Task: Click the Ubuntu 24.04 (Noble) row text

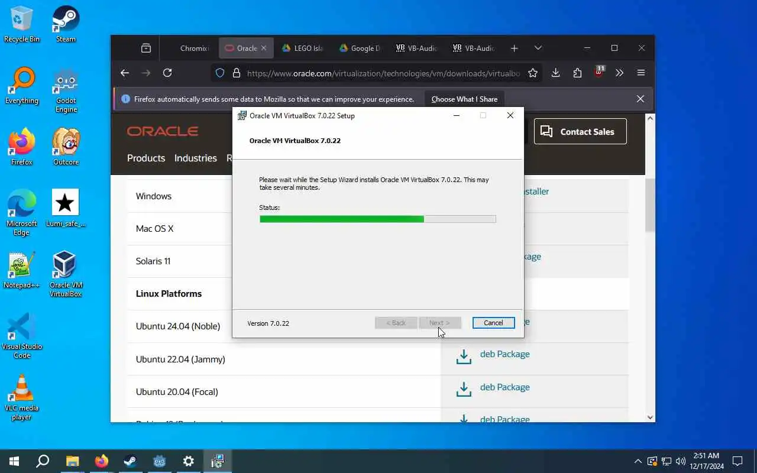Action: click(x=178, y=326)
